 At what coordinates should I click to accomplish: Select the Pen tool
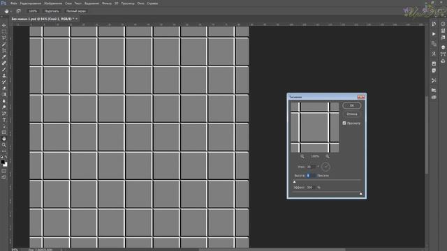(4, 113)
